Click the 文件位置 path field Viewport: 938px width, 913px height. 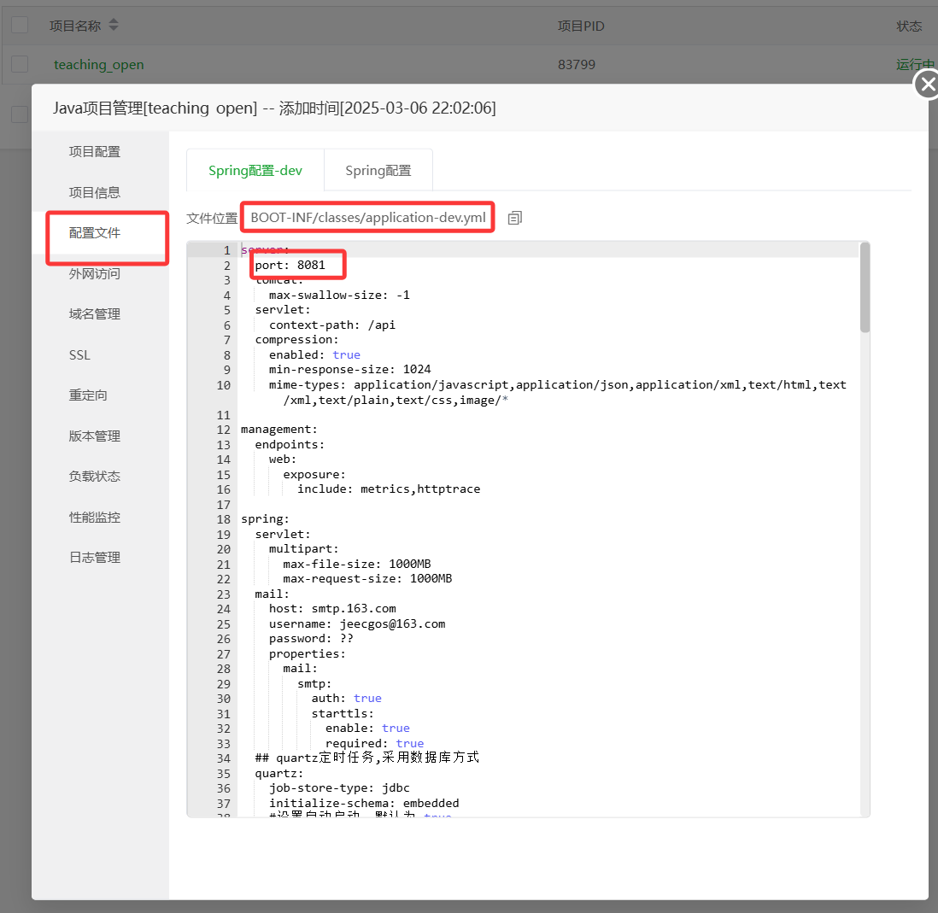click(x=367, y=218)
